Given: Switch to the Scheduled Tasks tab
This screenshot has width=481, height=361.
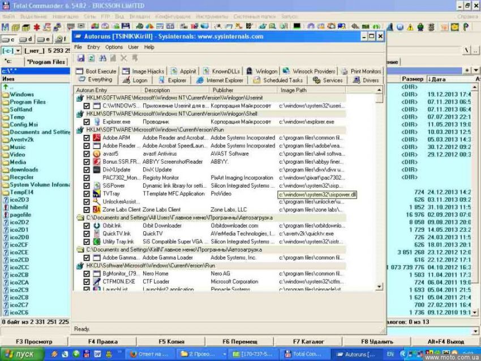Looking at the screenshot, I should point(278,80).
